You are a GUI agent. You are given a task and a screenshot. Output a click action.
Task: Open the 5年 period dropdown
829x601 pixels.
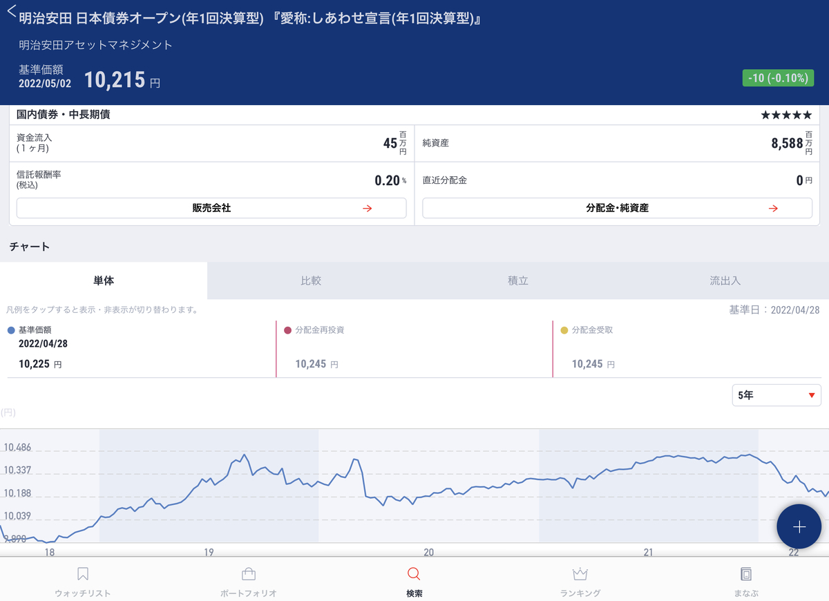776,395
